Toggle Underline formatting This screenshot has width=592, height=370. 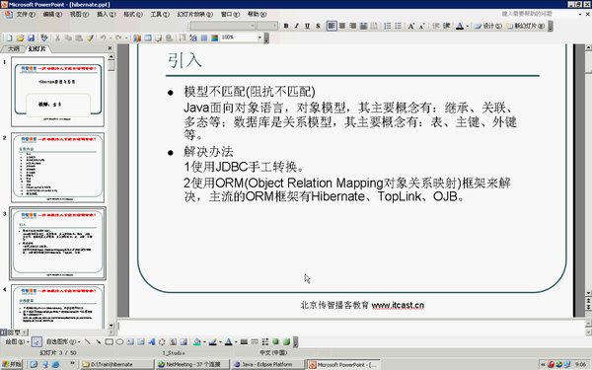pos(307,26)
